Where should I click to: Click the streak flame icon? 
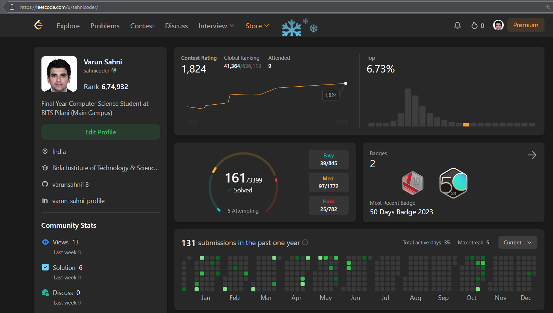point(474,25)
